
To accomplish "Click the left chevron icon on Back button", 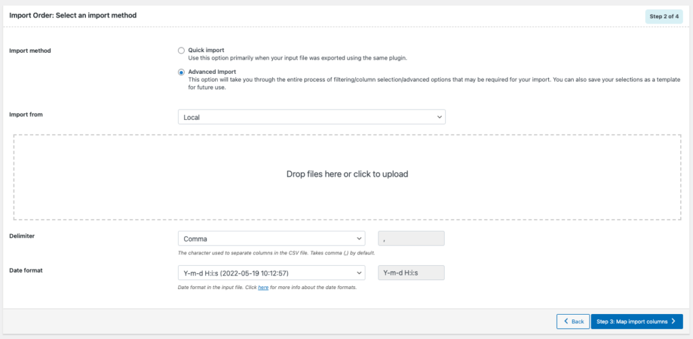I will pos(566,321).
